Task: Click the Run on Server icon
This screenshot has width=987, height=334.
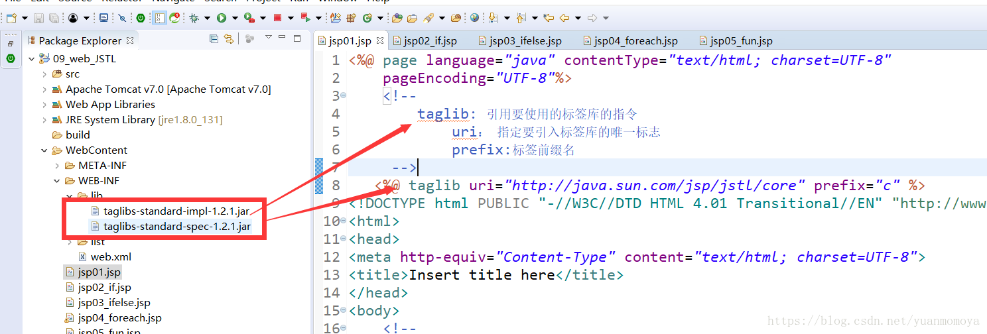Action: 249,18
